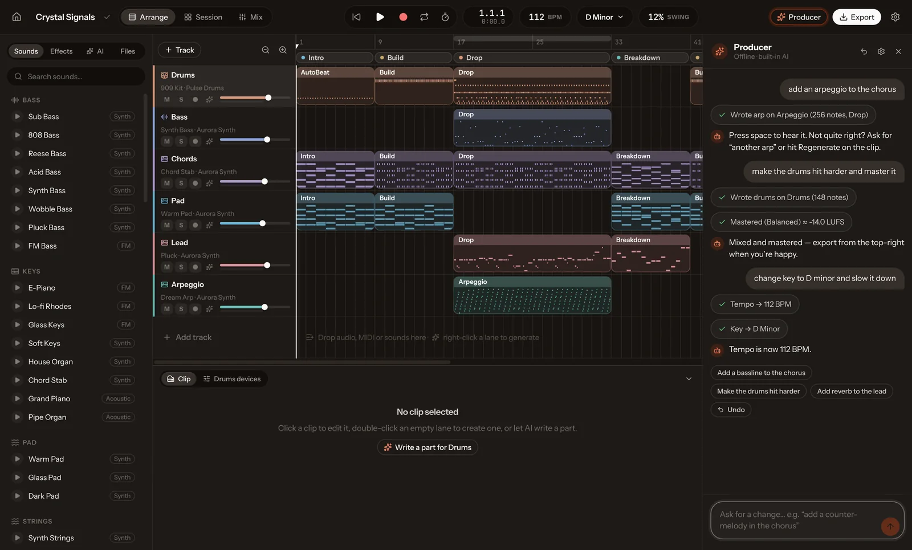Zoom in the timeline
This screenshot has height=550, width=912.
pos(283,50)
